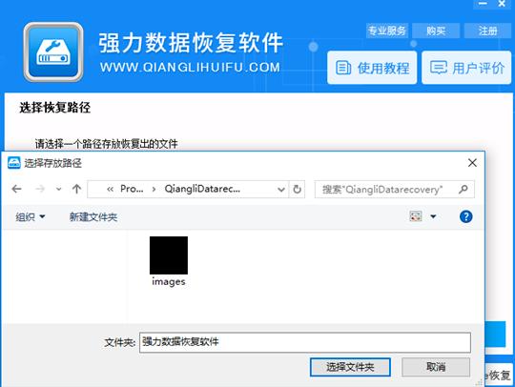Image resolution: width=515 pixels, height=387 pixels.
Task: Expand the view options dropdown arrow
Action: (x=433, y=216)
